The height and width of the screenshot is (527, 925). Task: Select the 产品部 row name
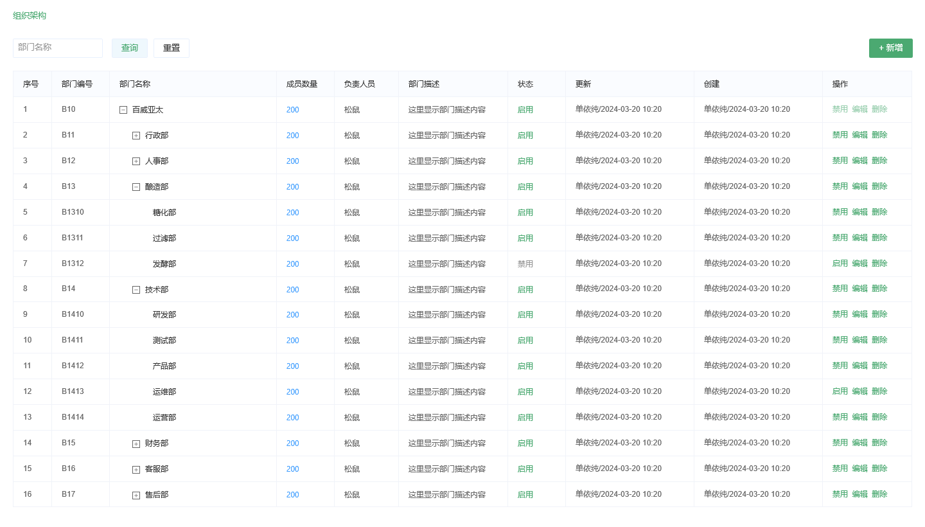(x=164, y=366)
